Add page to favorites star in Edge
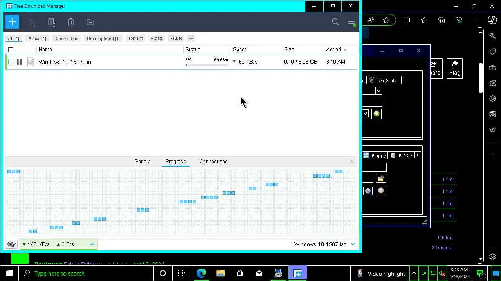 coord(386,20)
